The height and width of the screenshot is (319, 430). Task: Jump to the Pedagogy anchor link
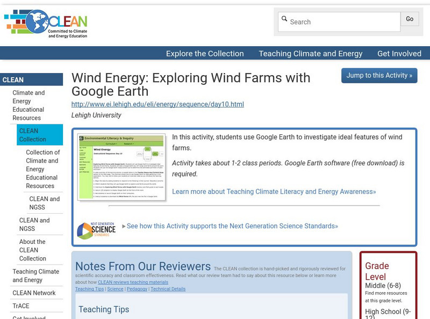coord(137,289)
